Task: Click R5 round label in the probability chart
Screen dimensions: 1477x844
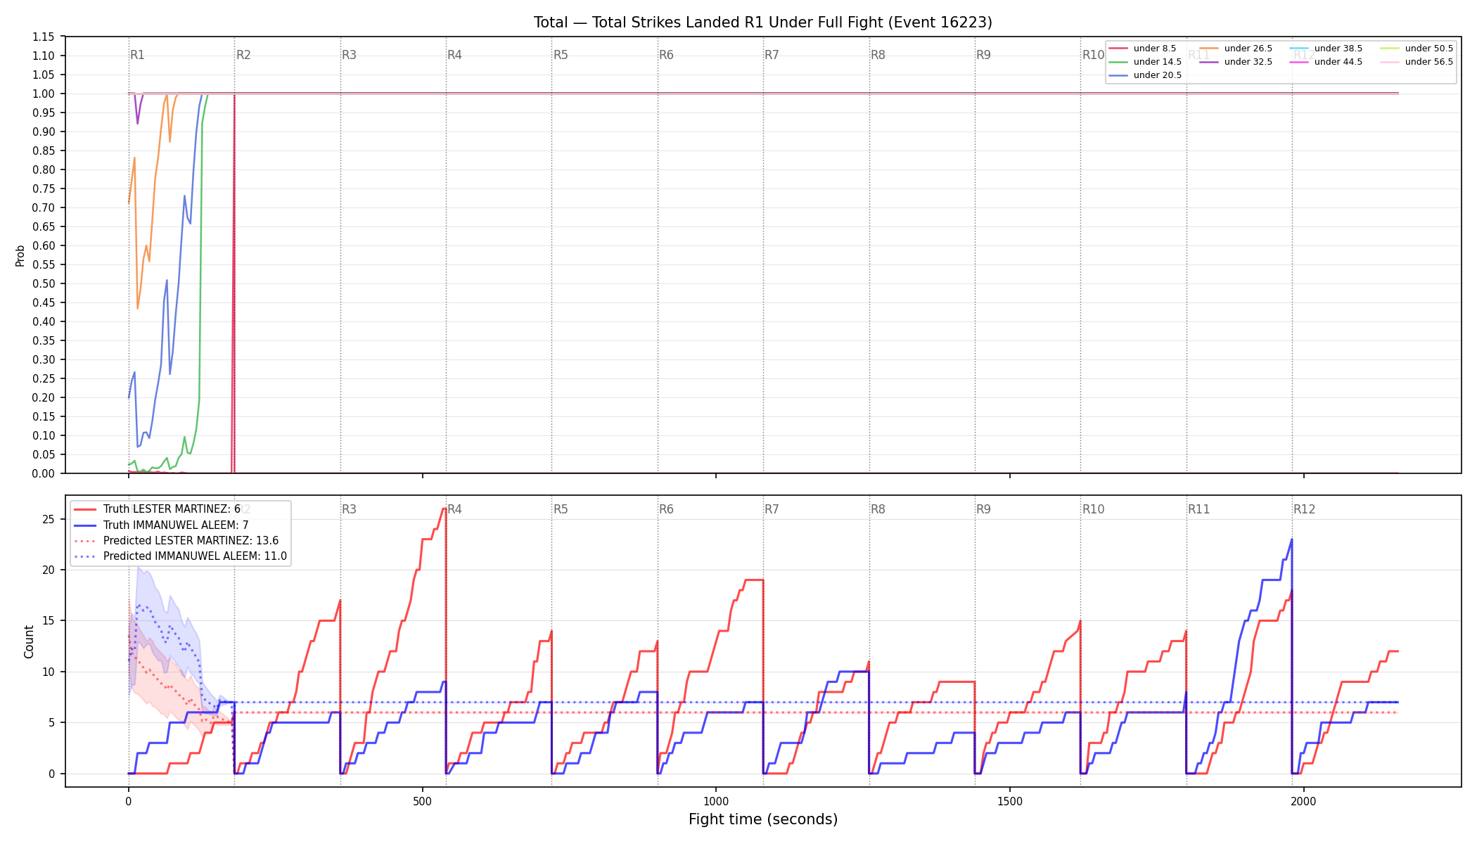Action: (x=561, y=55)
